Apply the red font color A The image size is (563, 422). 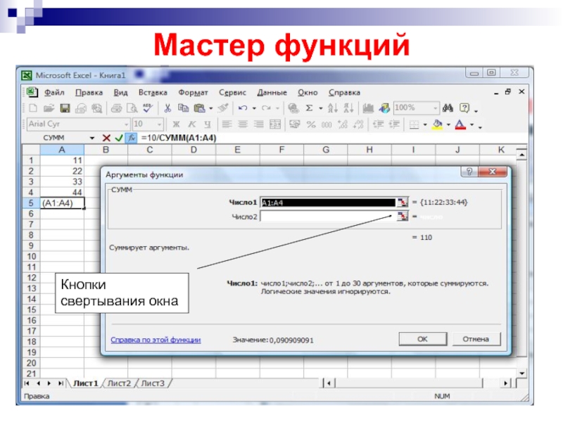coord(460,124)
